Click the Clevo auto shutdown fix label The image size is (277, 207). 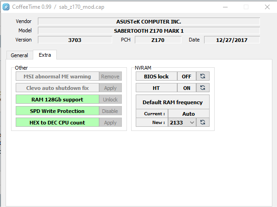coord(57,88)
